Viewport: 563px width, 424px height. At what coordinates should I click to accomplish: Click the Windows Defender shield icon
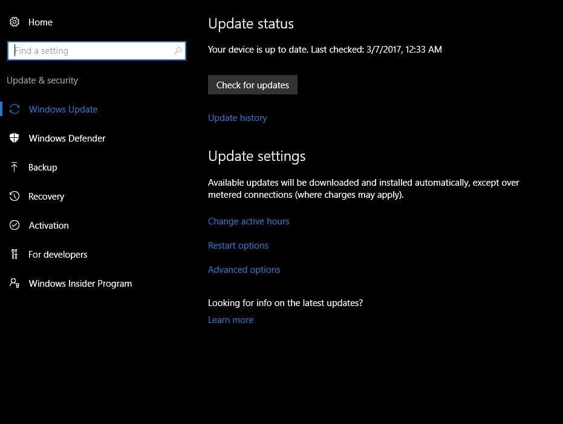coord(15,138)
